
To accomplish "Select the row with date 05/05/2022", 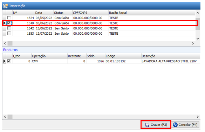I will point(99,18).
